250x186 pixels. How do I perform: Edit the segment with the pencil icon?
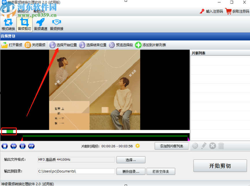pos(204,146)
